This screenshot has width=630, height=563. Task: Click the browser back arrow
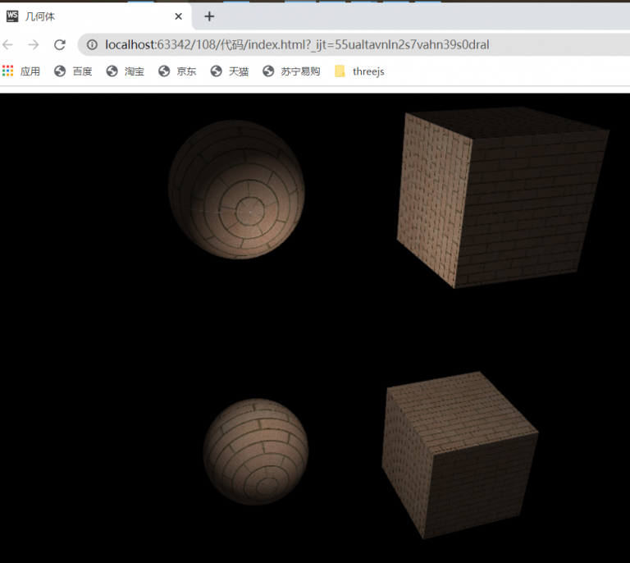click(x=8, y=44)
